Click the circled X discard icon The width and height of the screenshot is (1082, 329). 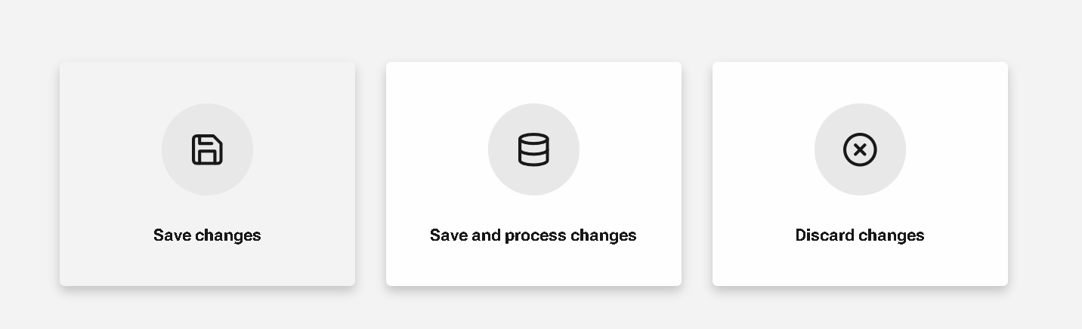tap(860, 149)
